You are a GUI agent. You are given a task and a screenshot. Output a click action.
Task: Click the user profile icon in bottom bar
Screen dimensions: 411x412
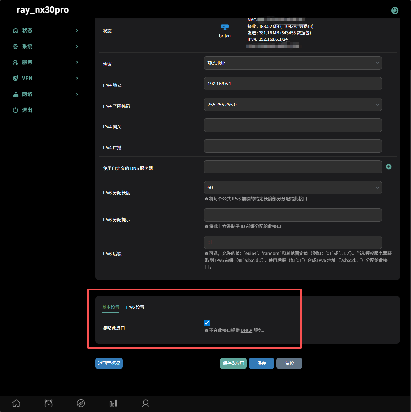click(146, 403)
